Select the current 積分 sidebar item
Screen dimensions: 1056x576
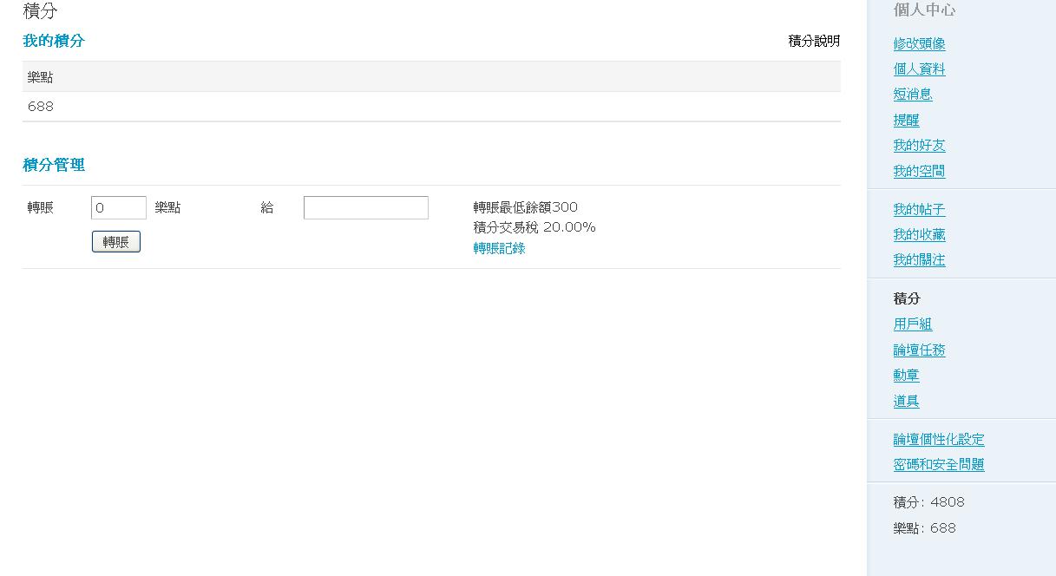(x=907, y=298)
